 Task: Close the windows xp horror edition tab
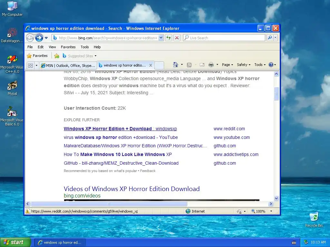click(151, 65)
